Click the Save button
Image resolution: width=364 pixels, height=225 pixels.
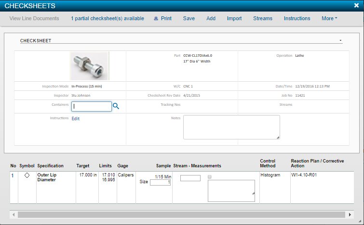(x=189, y=19)
